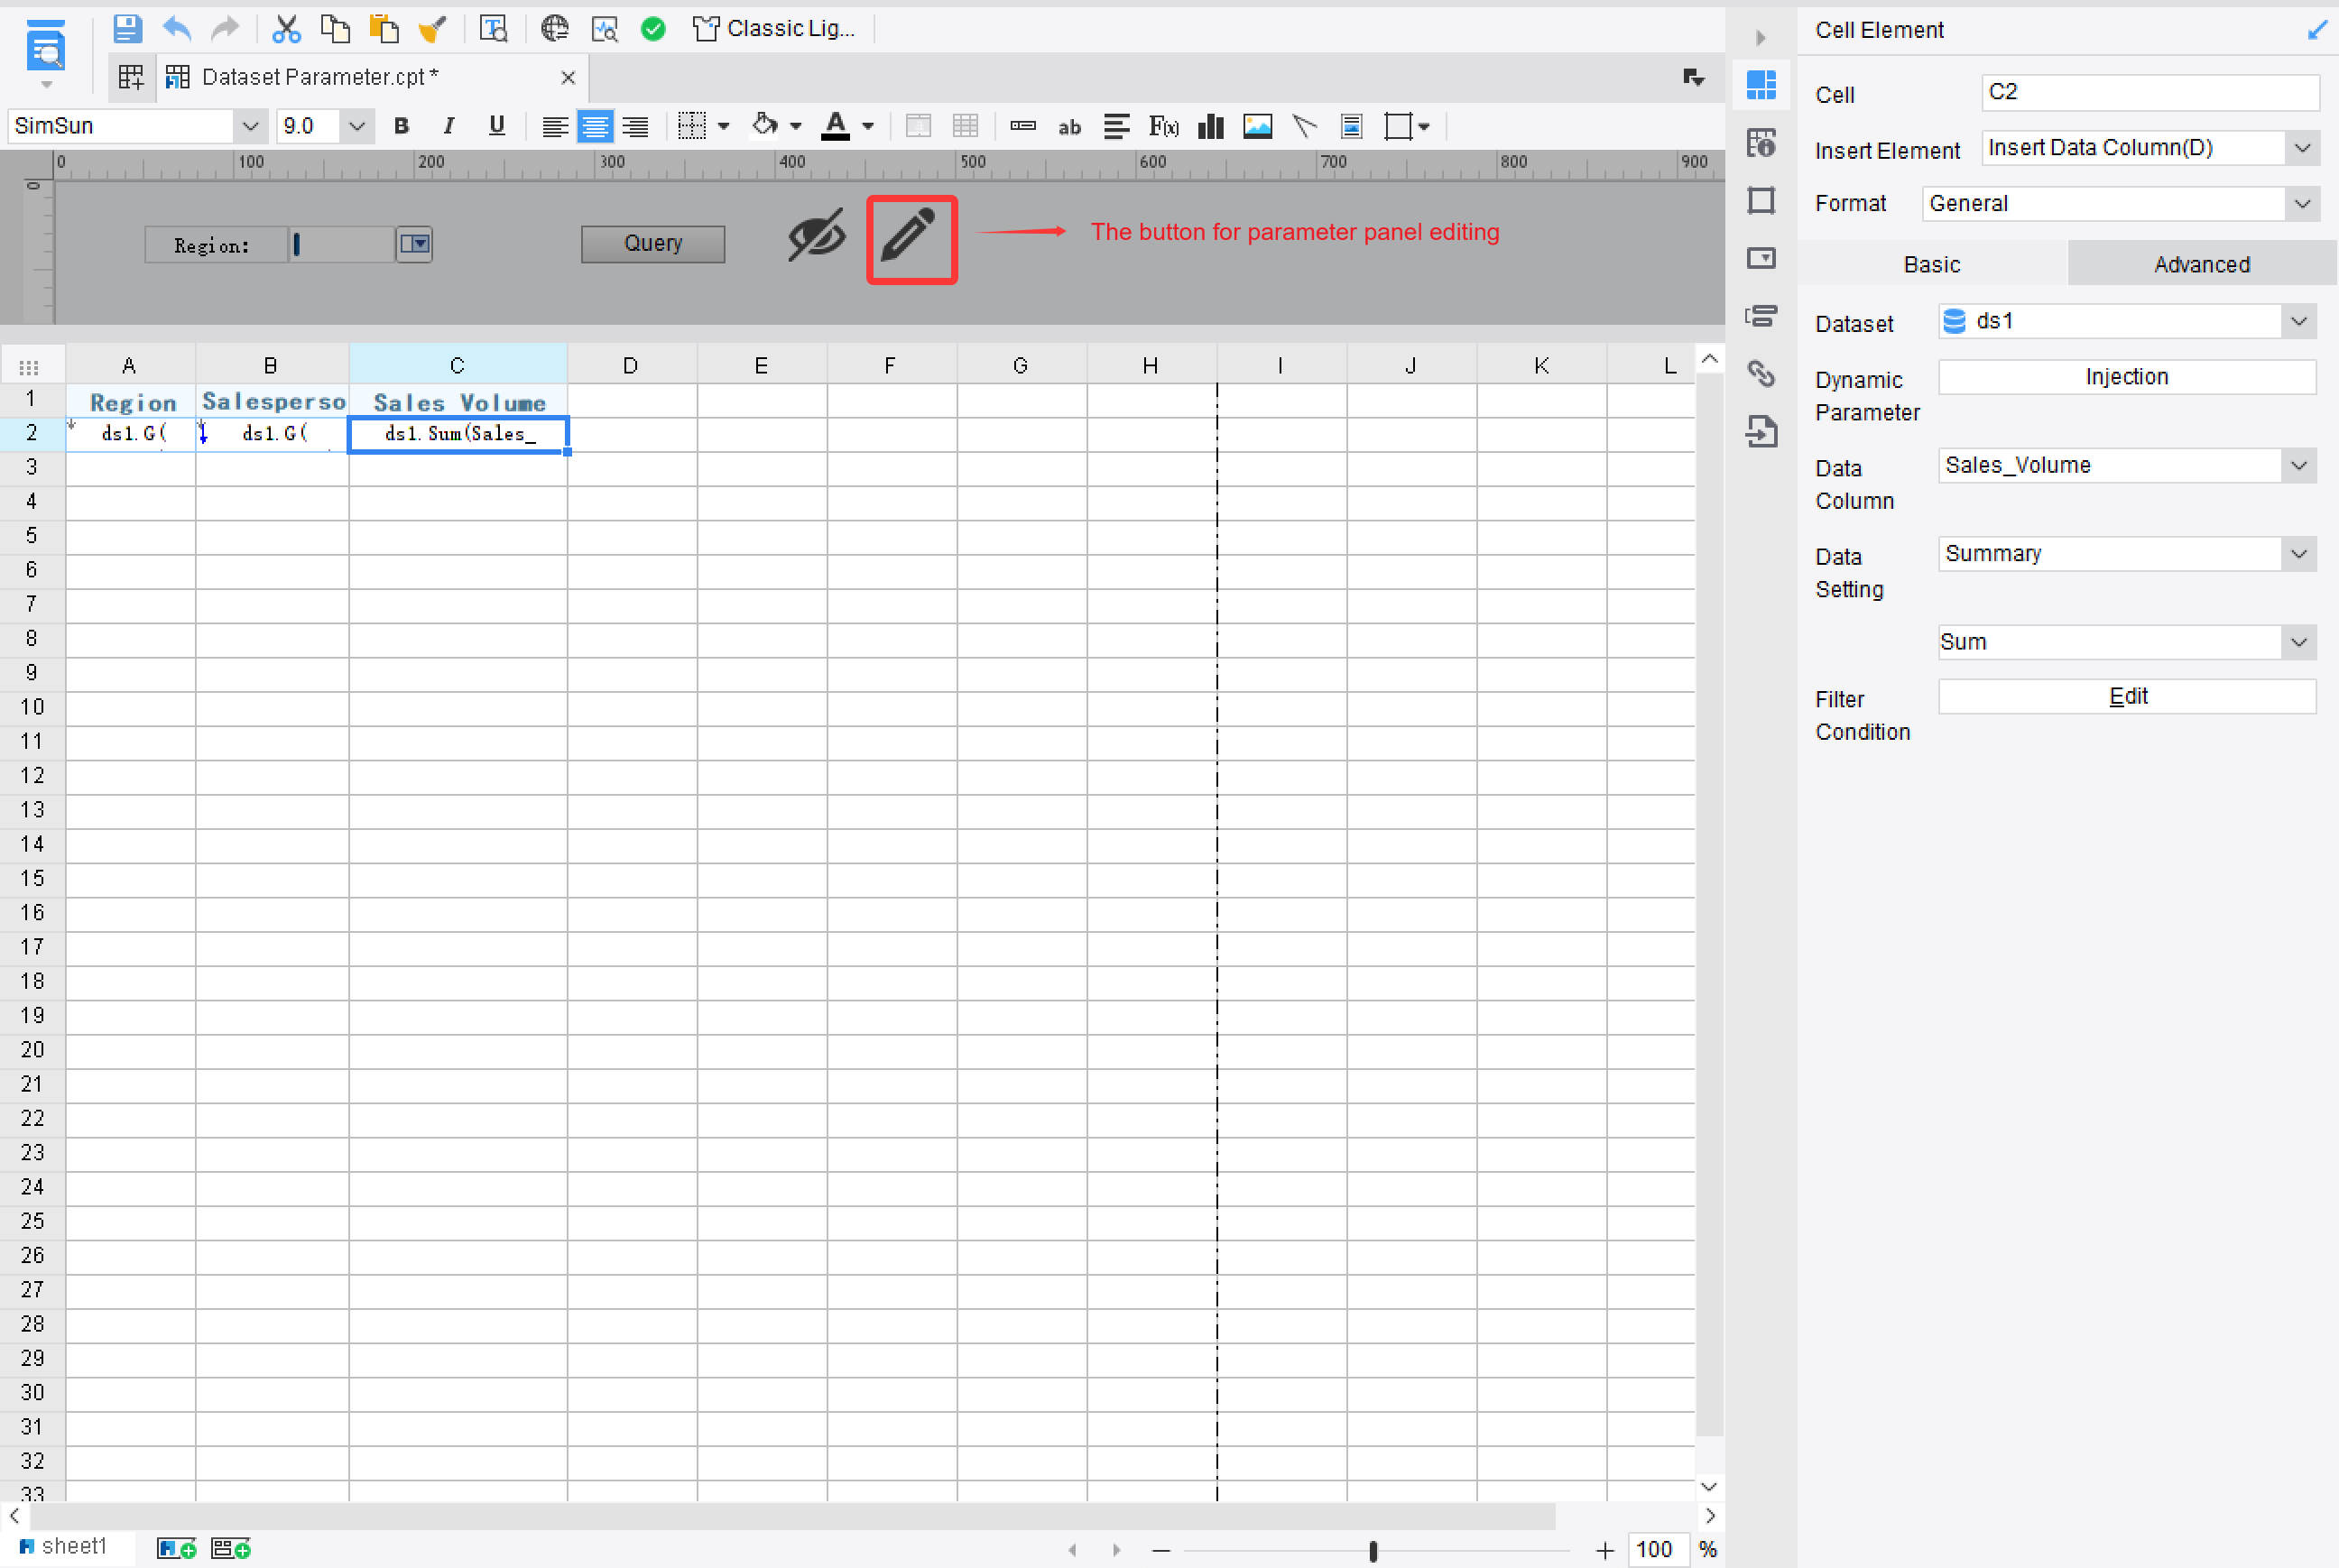The height and width of the screenshot is (1568, 2339).
Task: Select the Format Painter tool
Action: [431, 28]
